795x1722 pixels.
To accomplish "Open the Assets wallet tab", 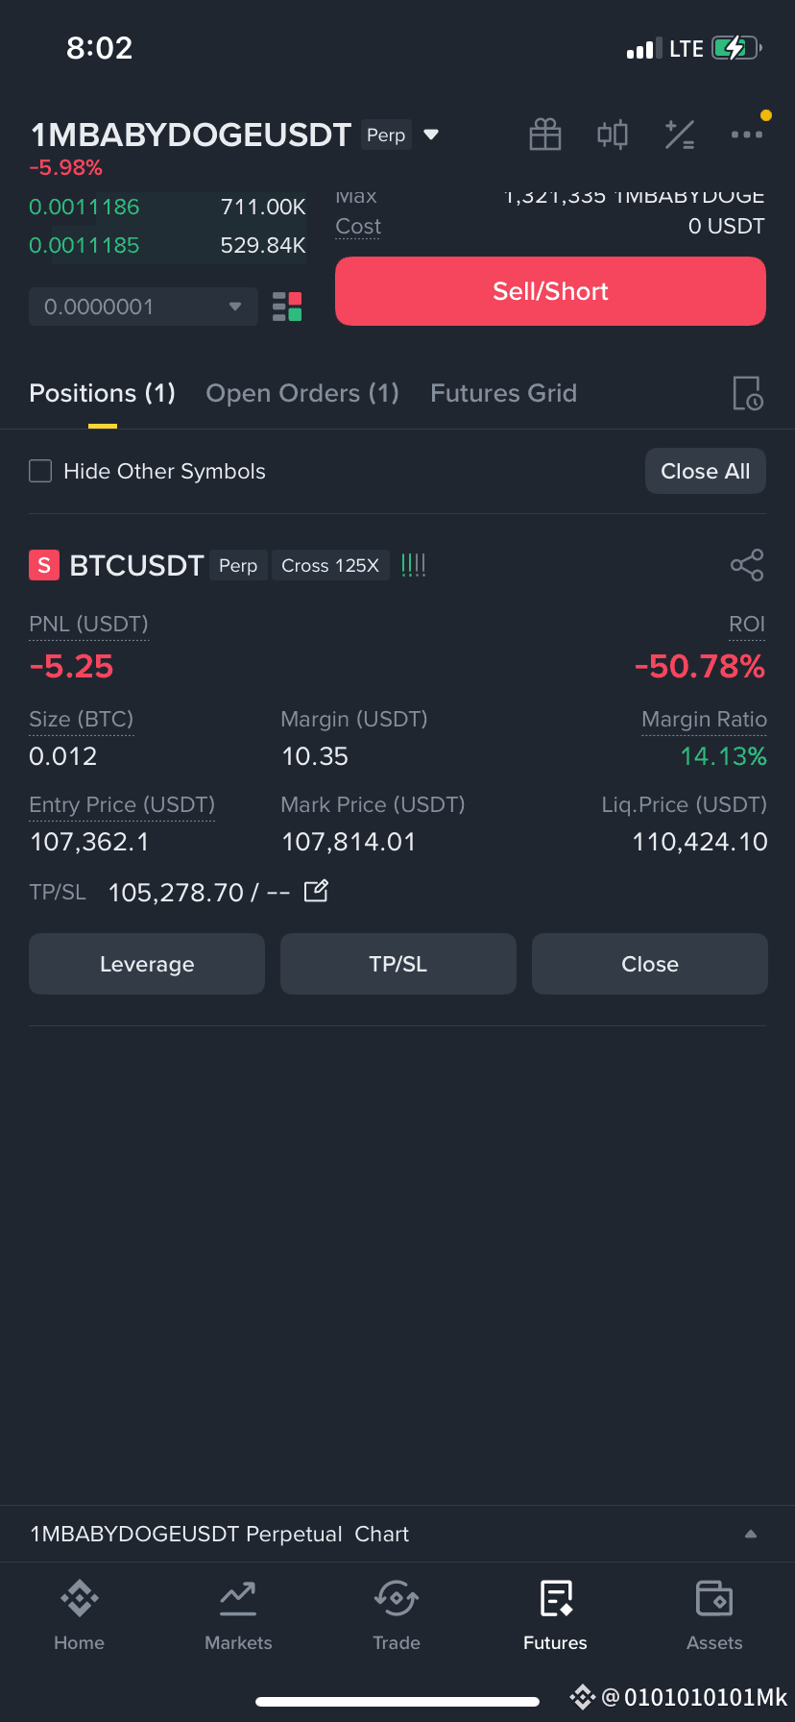I will click(714, 1615).
